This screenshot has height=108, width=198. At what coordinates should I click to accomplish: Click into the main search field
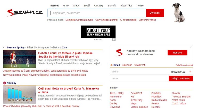pos(97,13)
